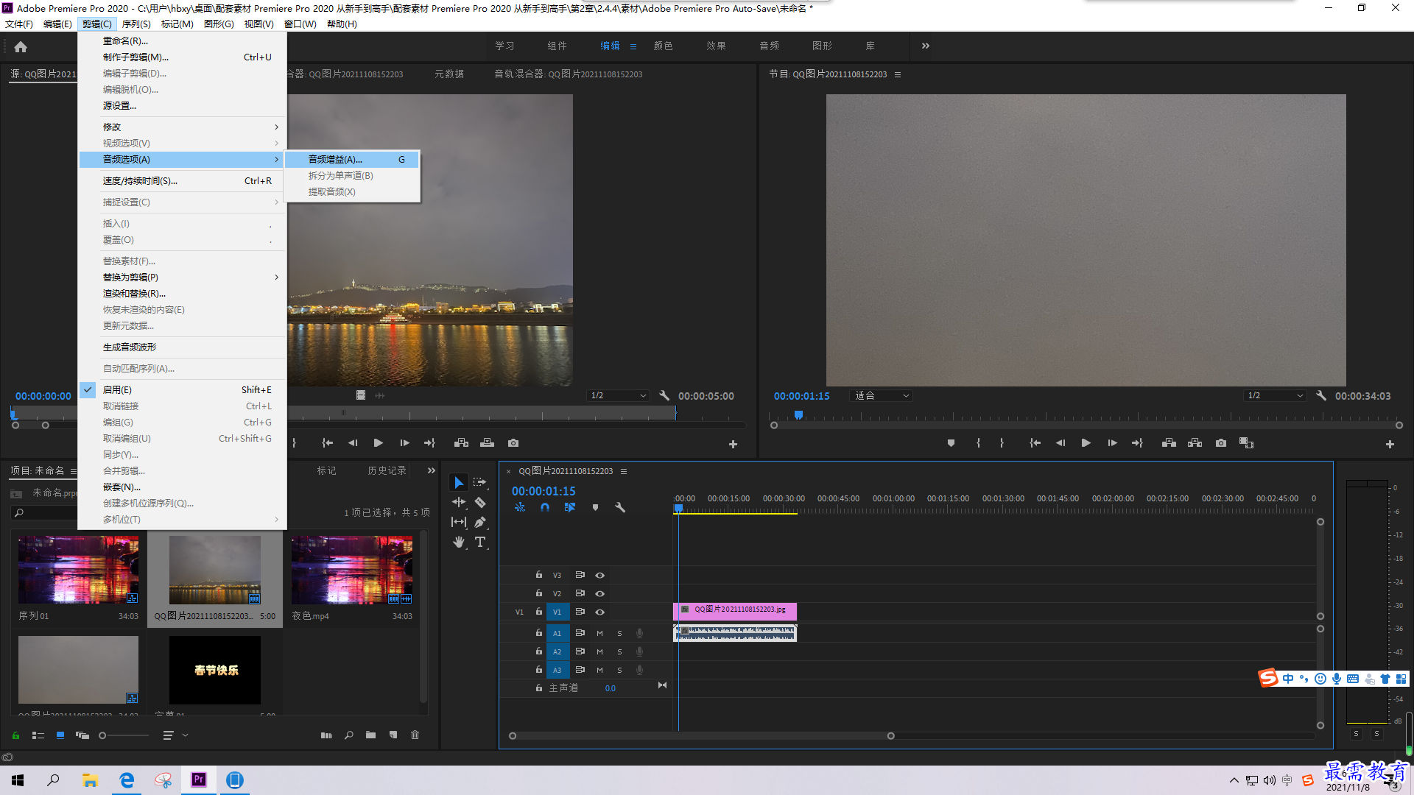Click Extract button in Program monitor

click(x=1195, y=443)
